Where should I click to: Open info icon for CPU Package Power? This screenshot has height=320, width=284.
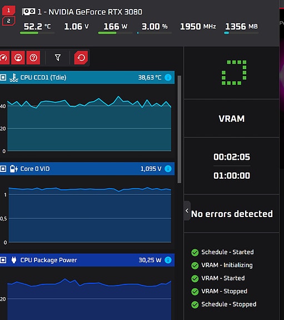click(168, 260)
